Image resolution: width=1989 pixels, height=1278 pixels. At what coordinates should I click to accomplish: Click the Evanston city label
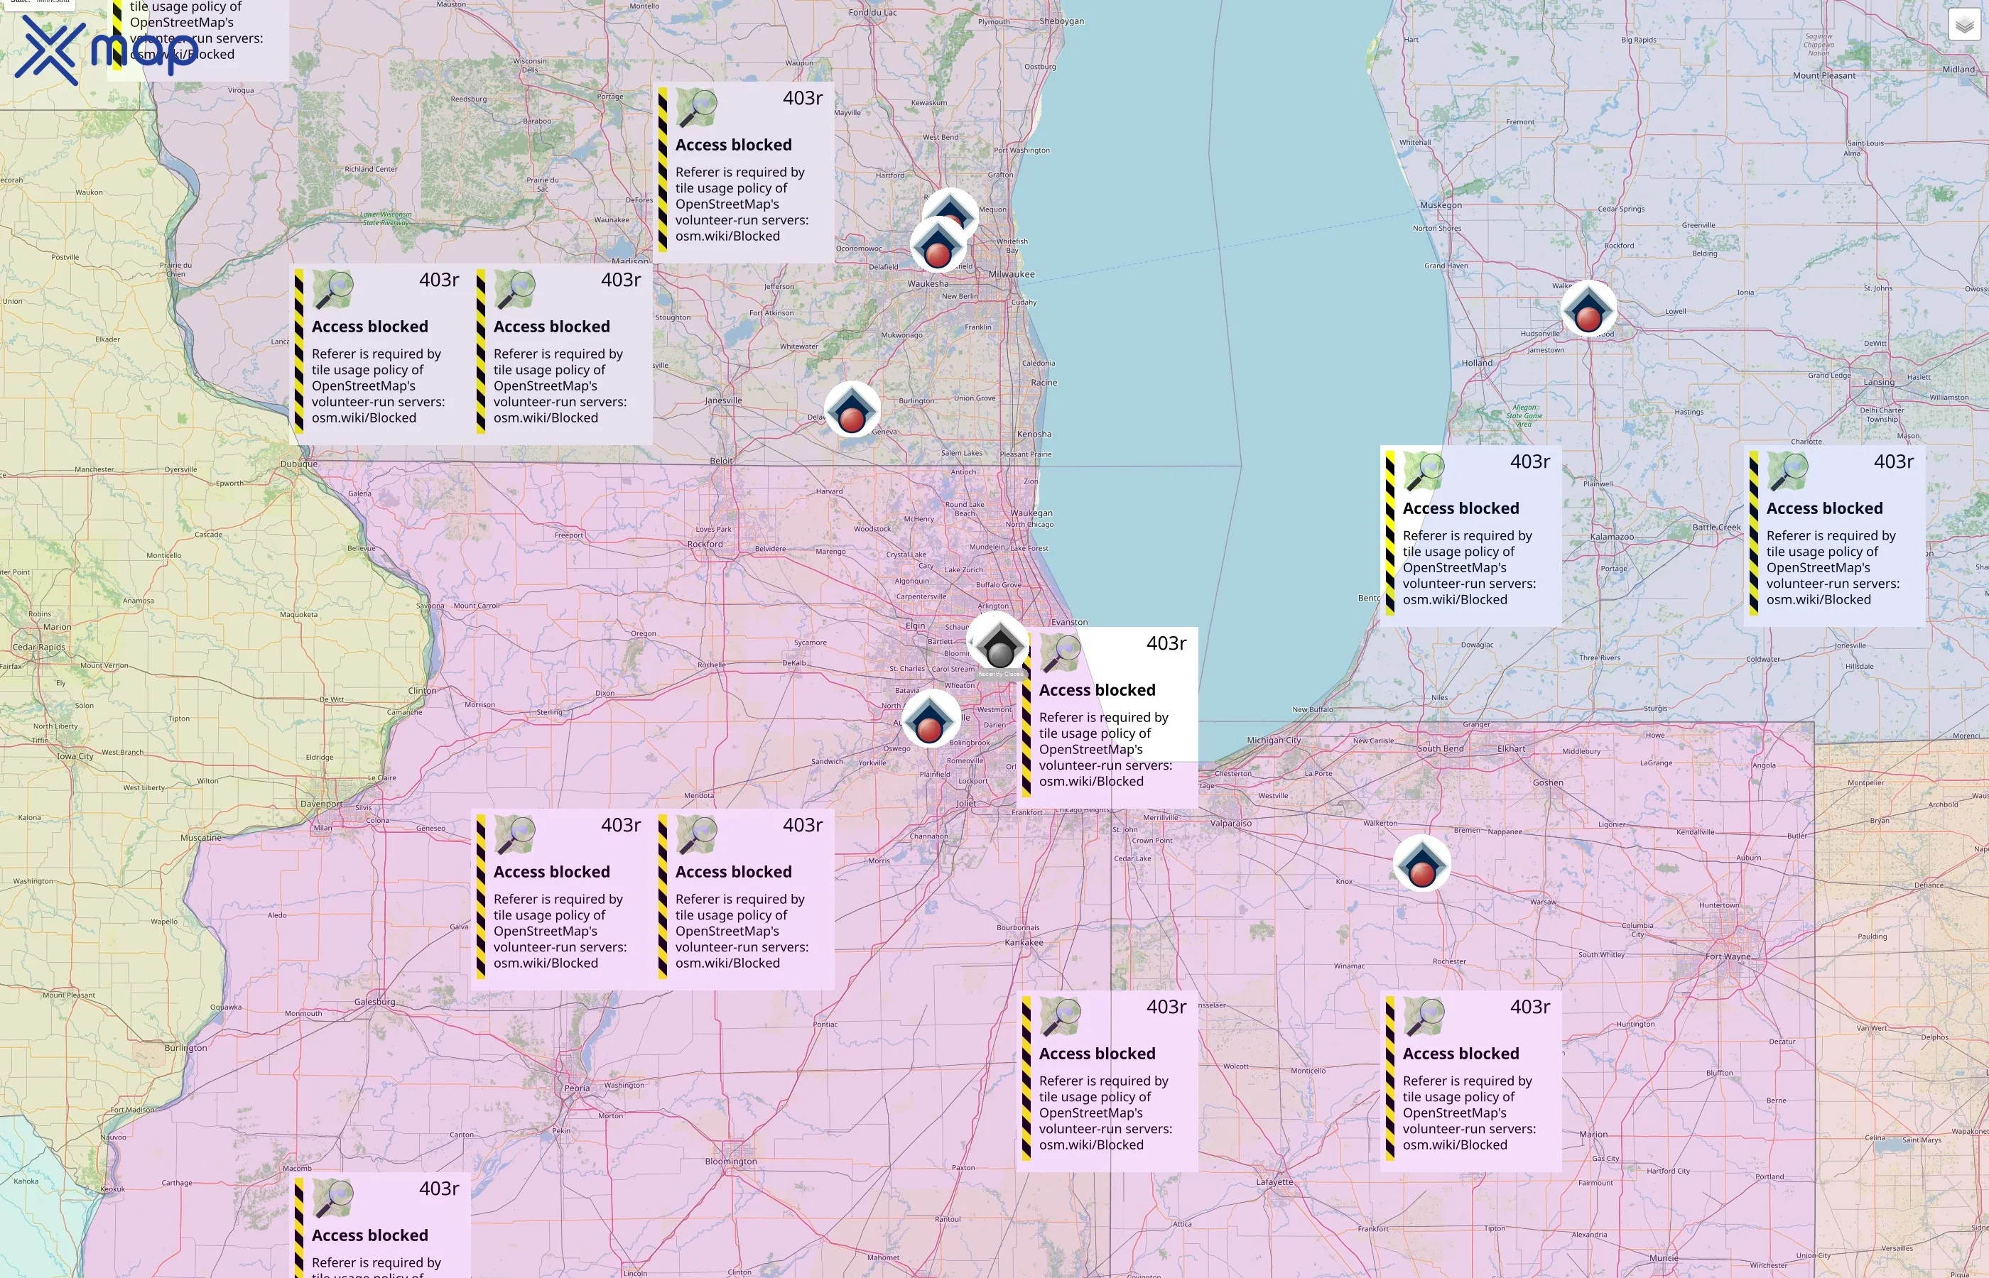click(1069, 623)
